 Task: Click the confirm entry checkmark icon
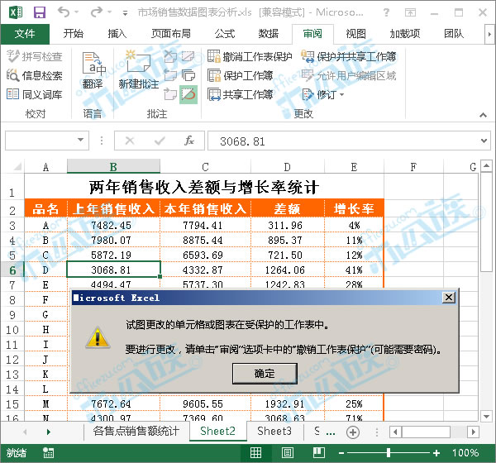coord(160,141)
